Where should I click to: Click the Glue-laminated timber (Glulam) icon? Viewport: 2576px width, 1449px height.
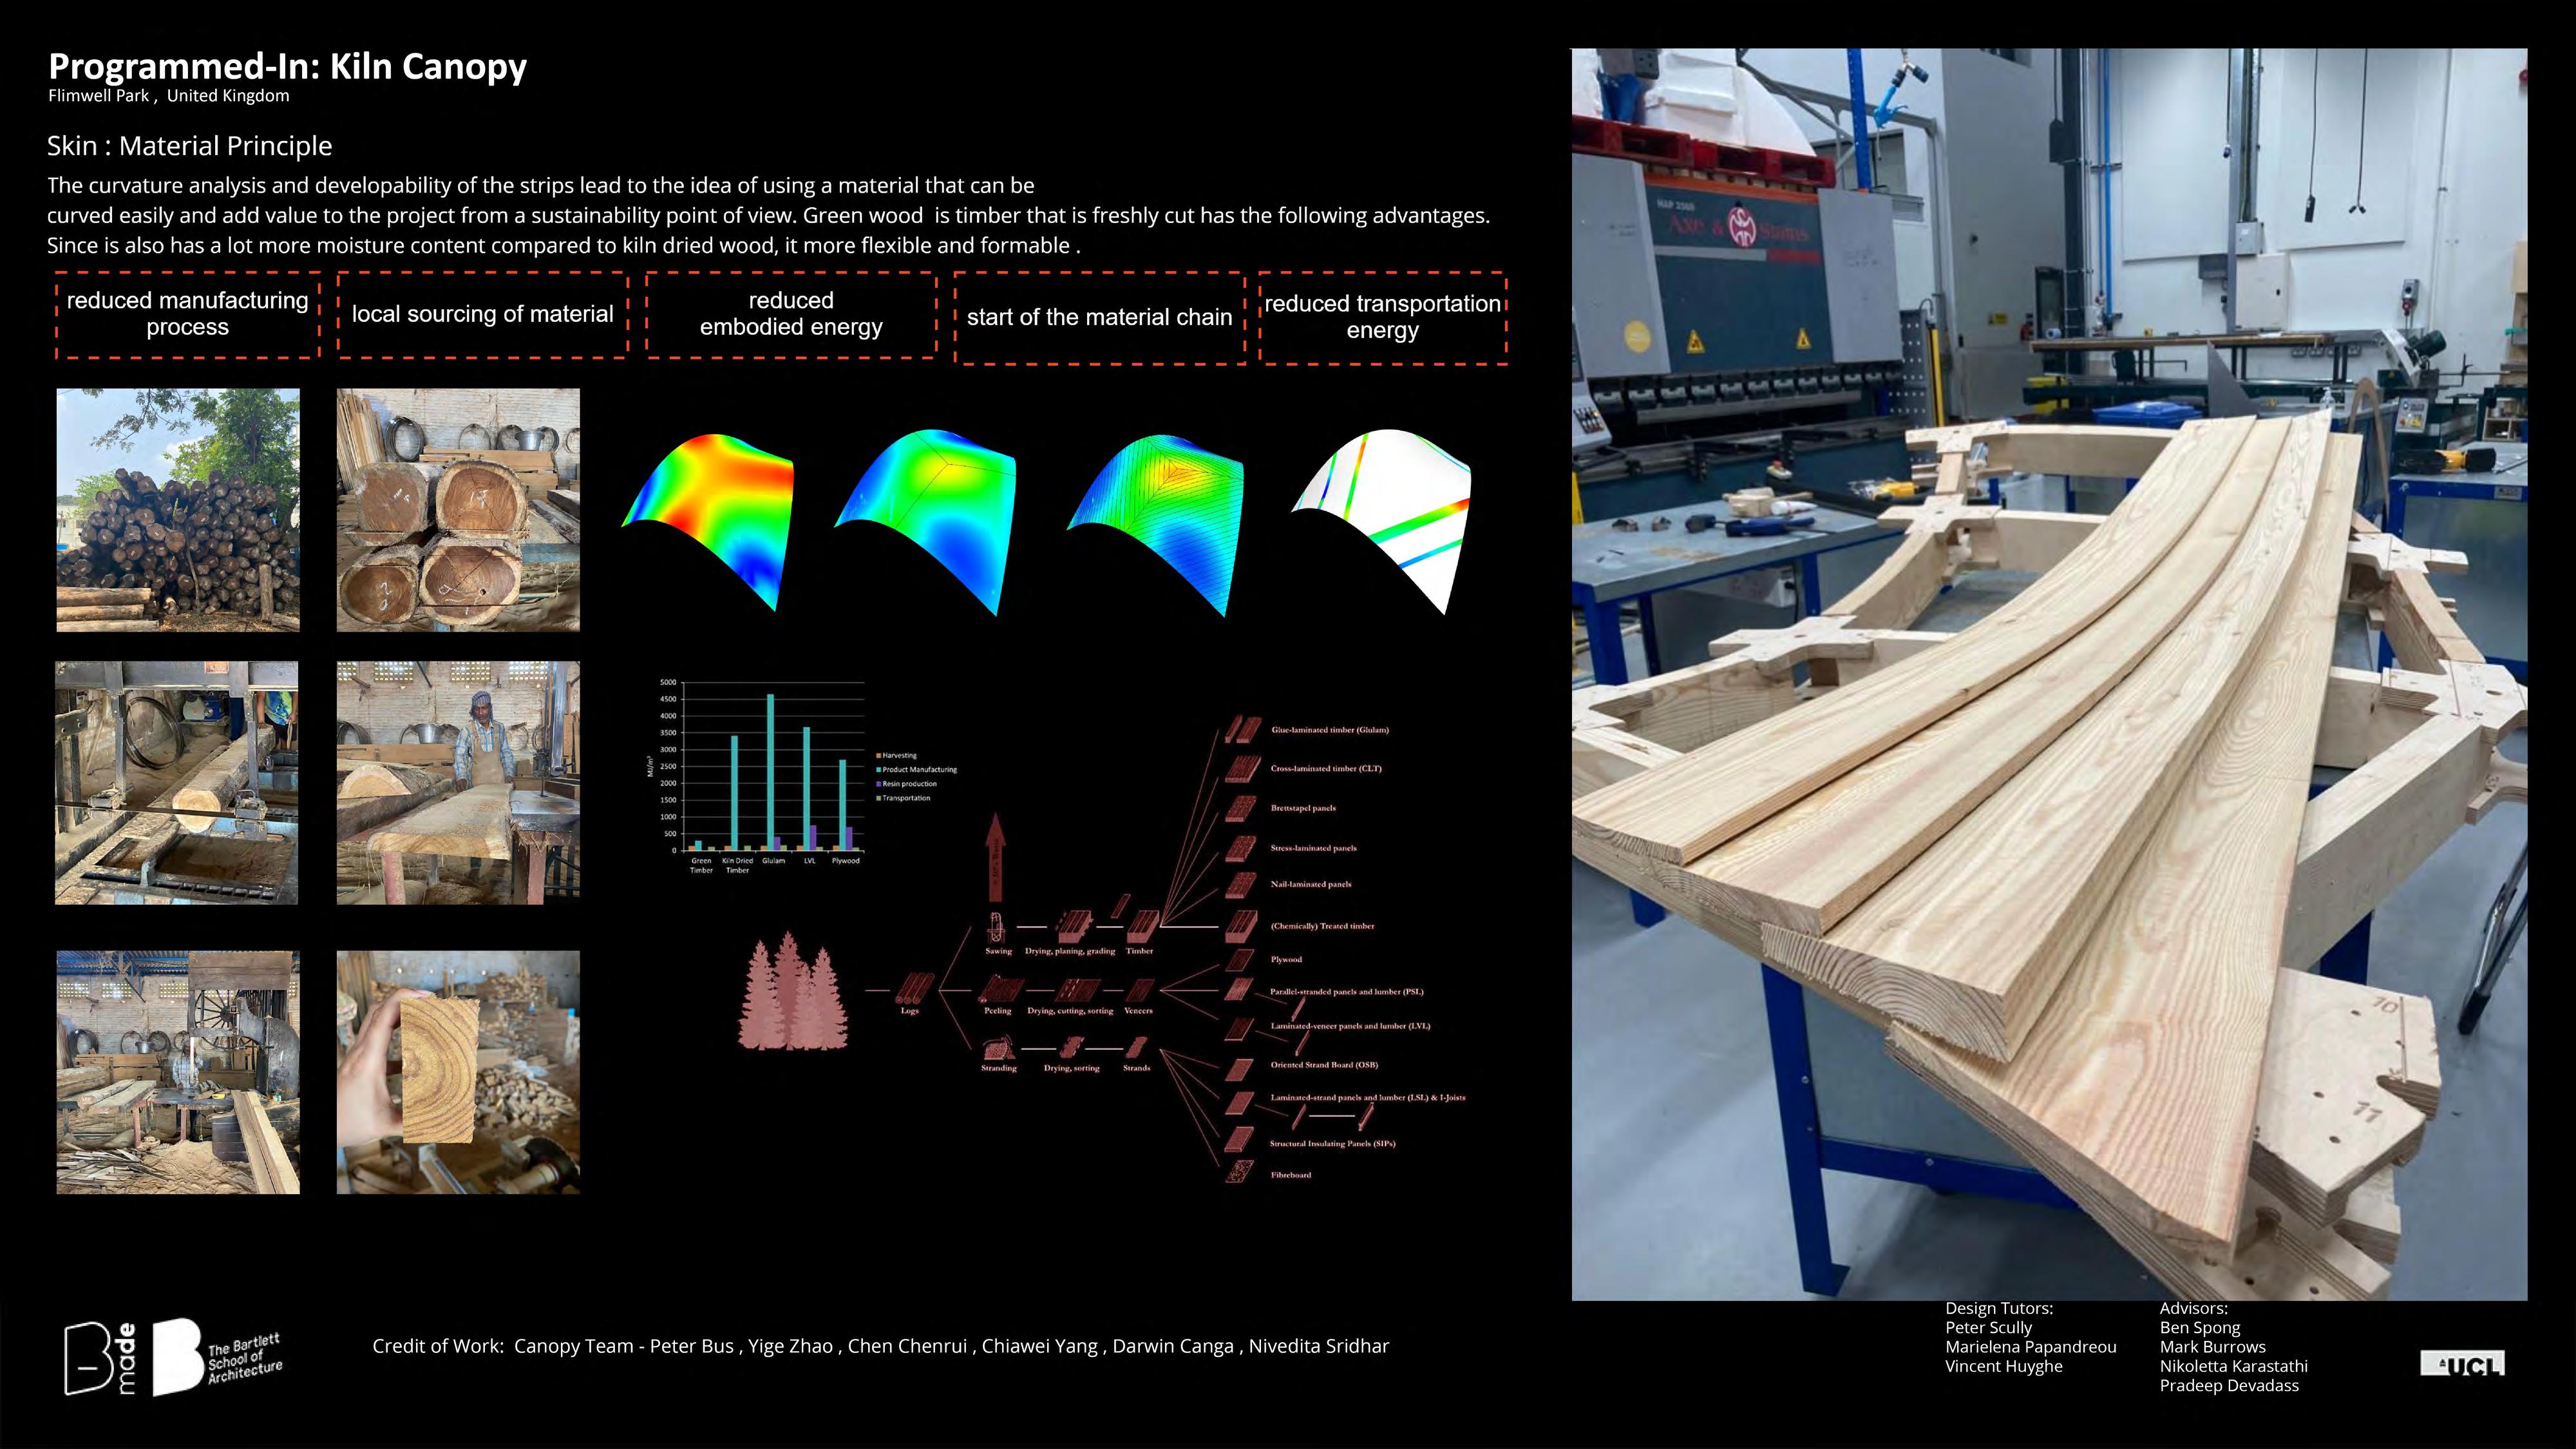1243,729
